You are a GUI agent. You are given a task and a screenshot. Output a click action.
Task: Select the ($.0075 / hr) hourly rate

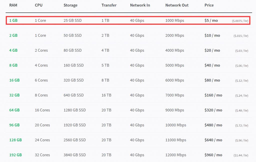(240, 21)
